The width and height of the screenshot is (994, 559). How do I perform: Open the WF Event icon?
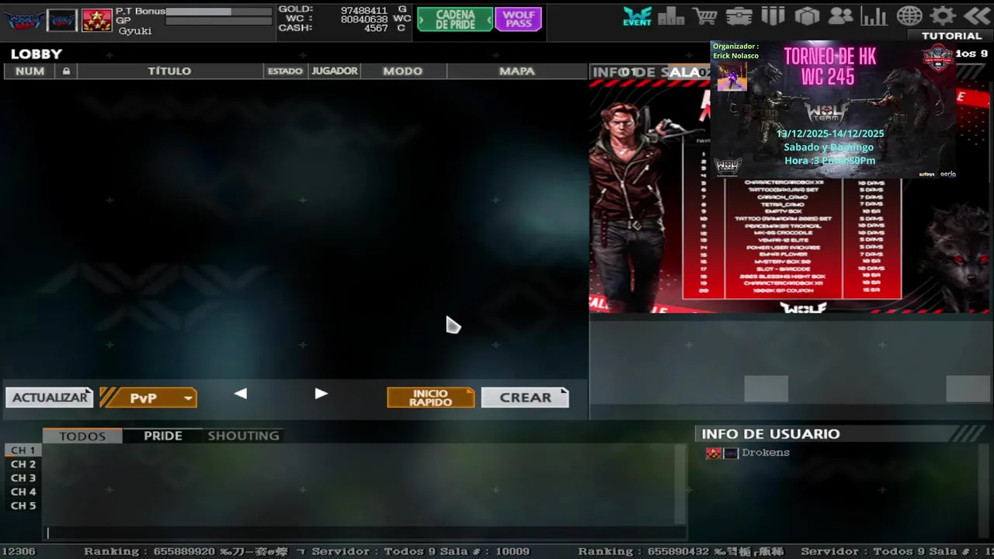(x=638, y=16)
